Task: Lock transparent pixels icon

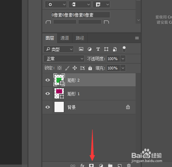Action: click(59, 68)
